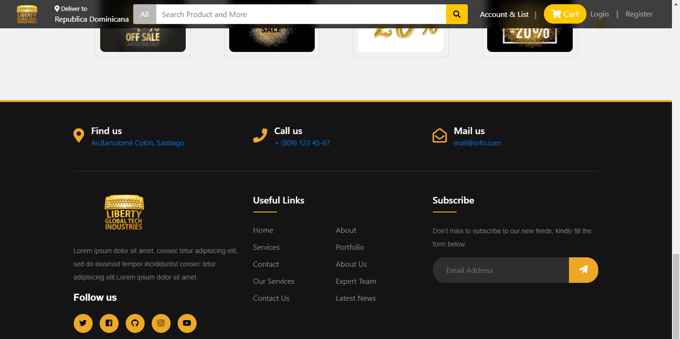Expand Account & List menu
680x339 pixels.
point(504,14)
